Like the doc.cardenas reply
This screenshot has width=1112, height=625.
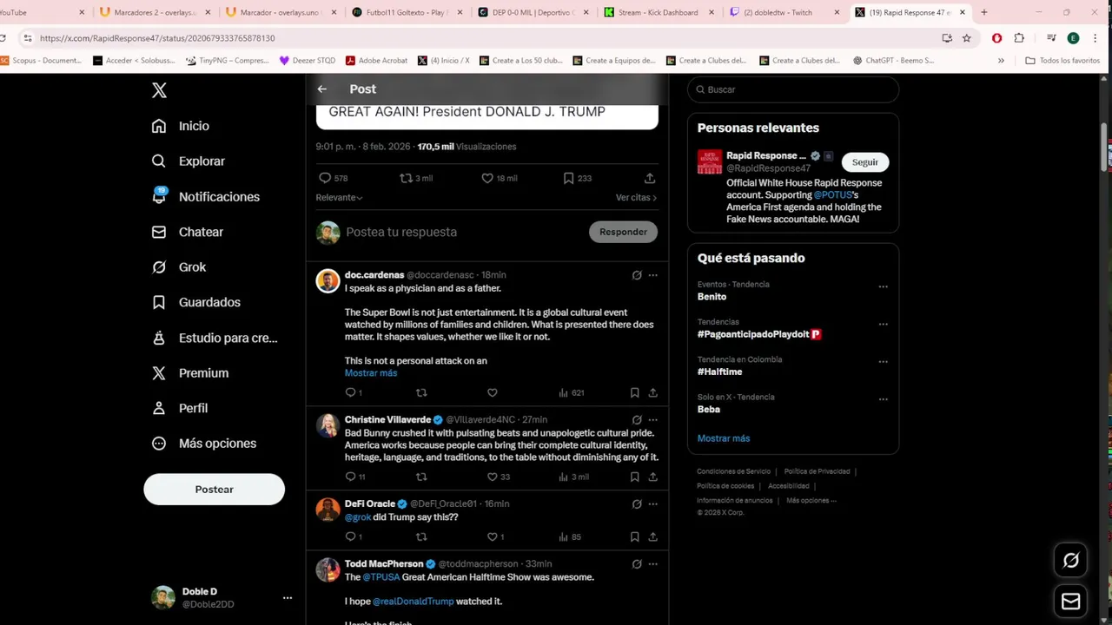click(x=492, y=393)
